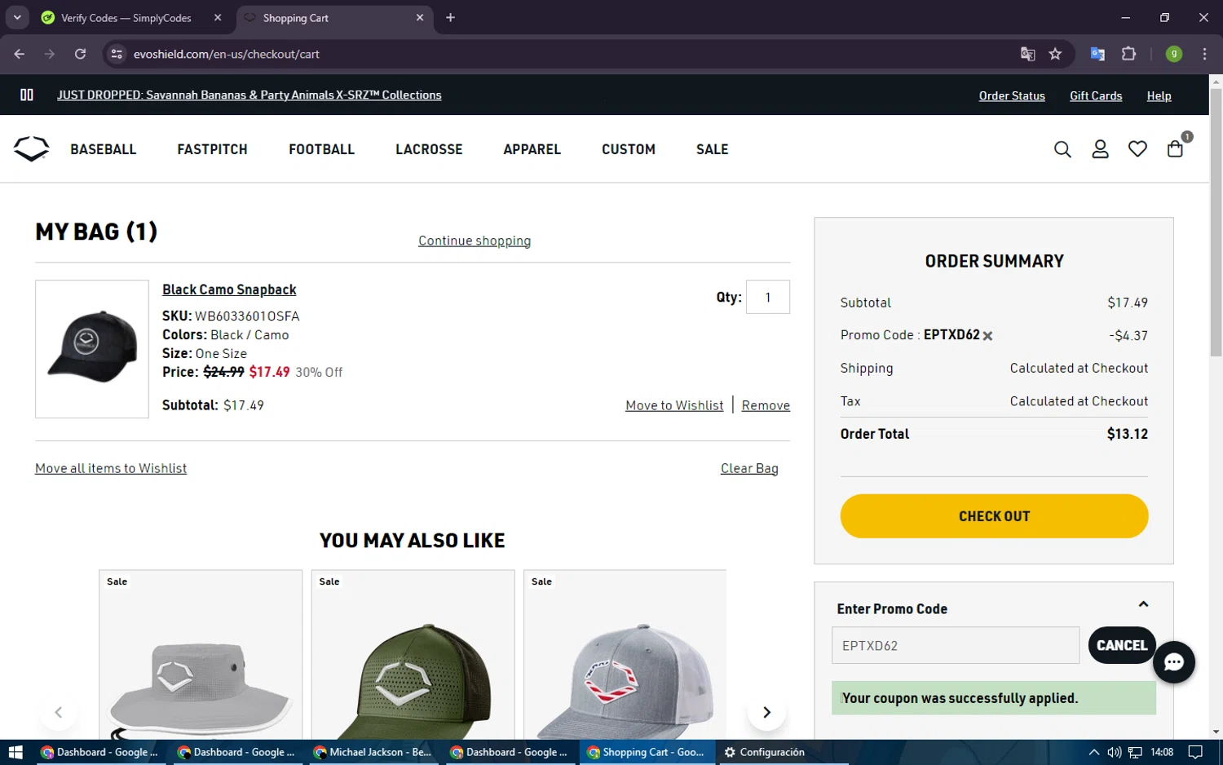
Task: Open the FASTPITCH menu
Action: [212, 149]
